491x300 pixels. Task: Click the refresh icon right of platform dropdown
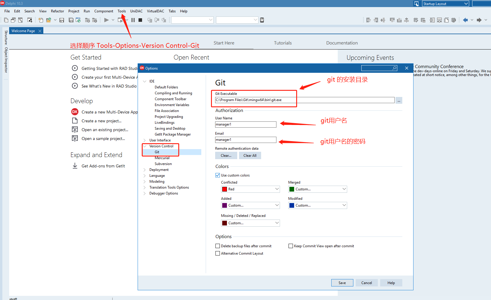pos(262,20)
